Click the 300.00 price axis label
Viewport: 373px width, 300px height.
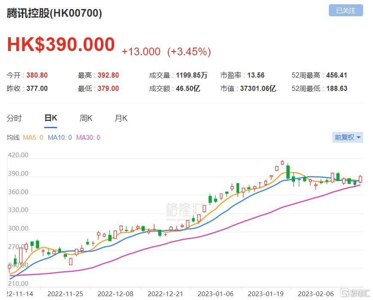coord(18,228)
